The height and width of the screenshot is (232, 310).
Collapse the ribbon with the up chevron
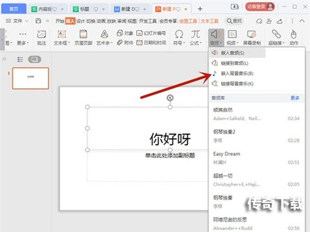pyautogui.click(x=302, y=21)
